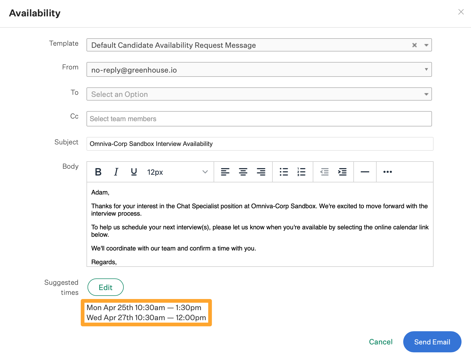The width and height of the screenshot is (471, 360).
Task: Insert a bulleted list
Action: click(284, 172)
